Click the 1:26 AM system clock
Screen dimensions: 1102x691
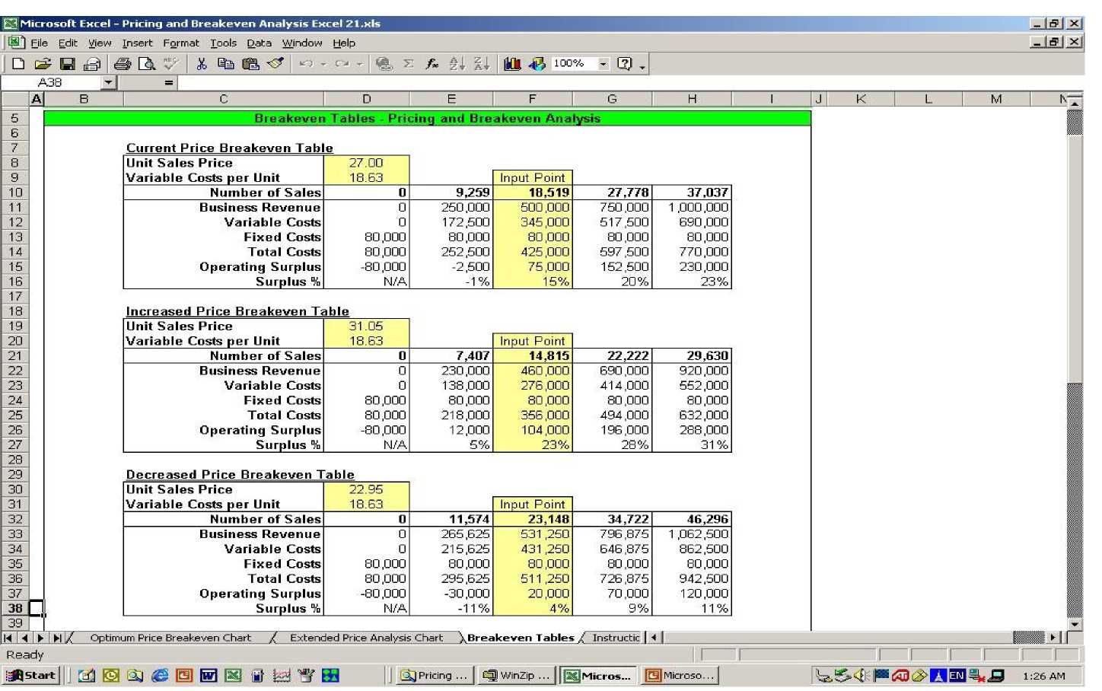point(1043,676)
